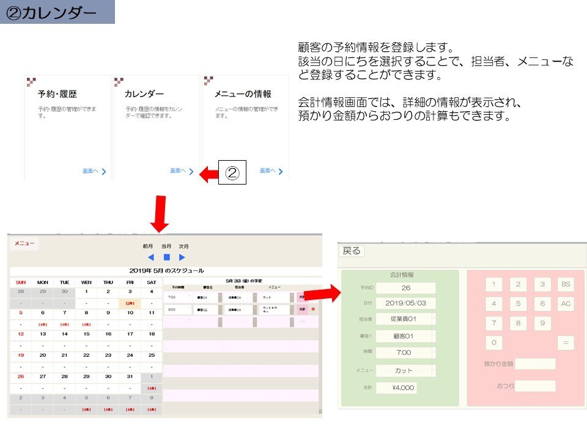Tap keypad button 7
Screen dimensions: 587x440
[x=494, y=323]
